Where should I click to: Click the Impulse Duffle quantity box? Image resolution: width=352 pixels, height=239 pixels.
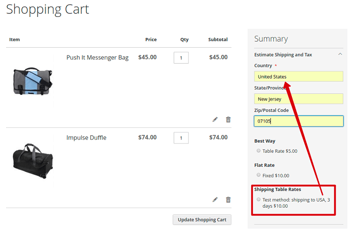pos(181,138)
